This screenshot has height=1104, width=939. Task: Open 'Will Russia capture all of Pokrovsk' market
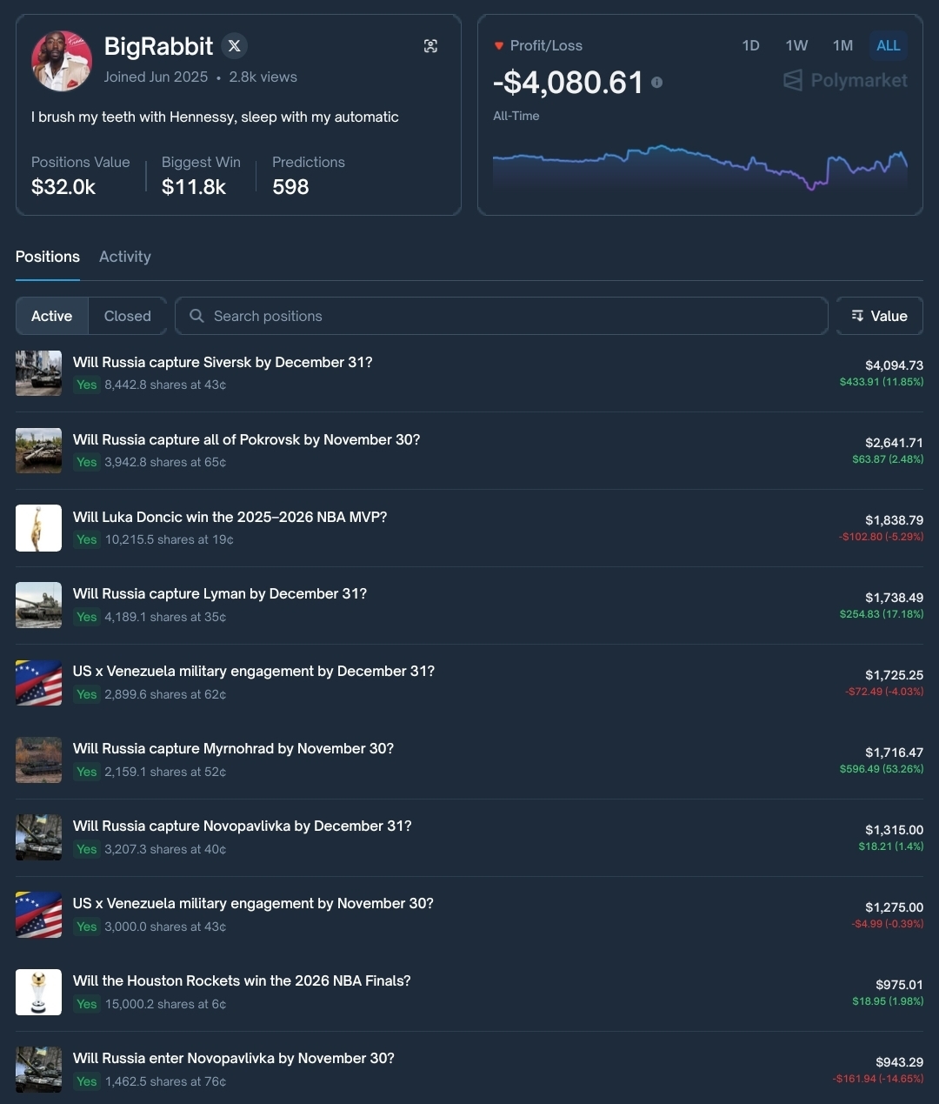click(x=246, y=439)
